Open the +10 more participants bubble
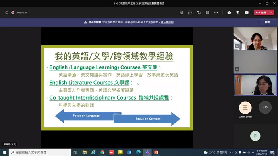Image resolution: width=278 pixels, height=156 pixels. (x=265, y=108)
